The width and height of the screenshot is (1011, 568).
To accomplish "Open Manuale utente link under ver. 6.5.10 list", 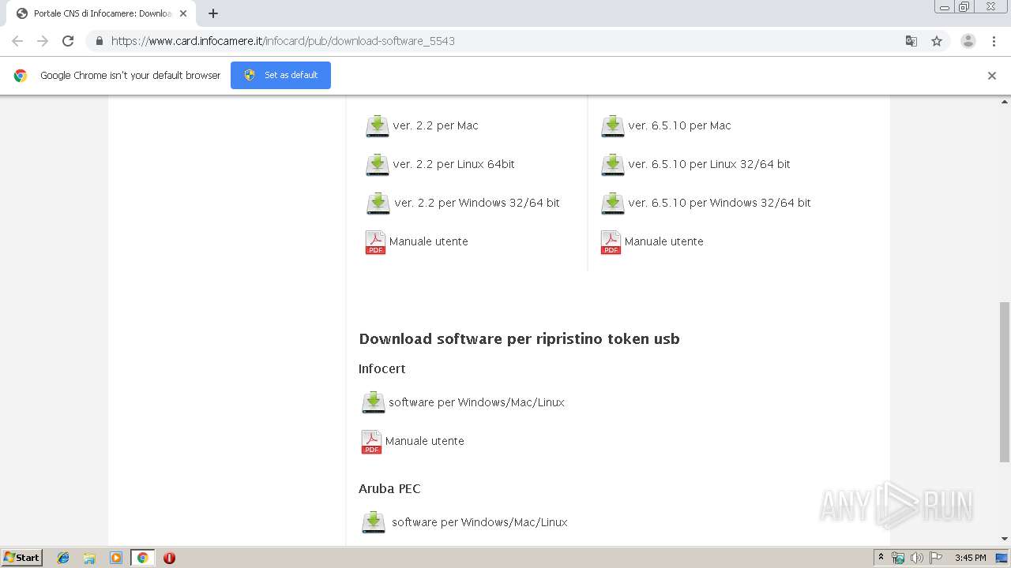I will click(663, 241).
